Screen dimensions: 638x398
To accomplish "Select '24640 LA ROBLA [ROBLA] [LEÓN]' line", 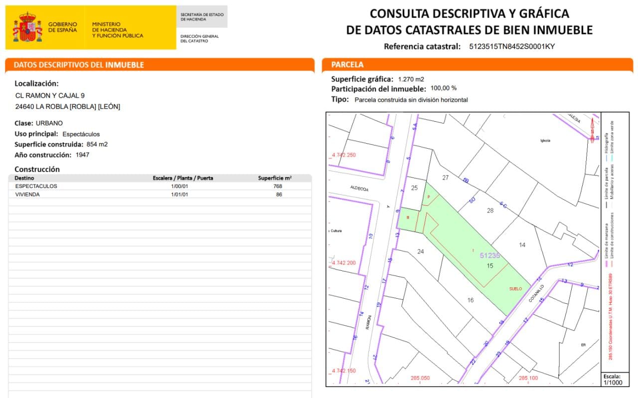I will pyautogui.click(x=68, y=107).
